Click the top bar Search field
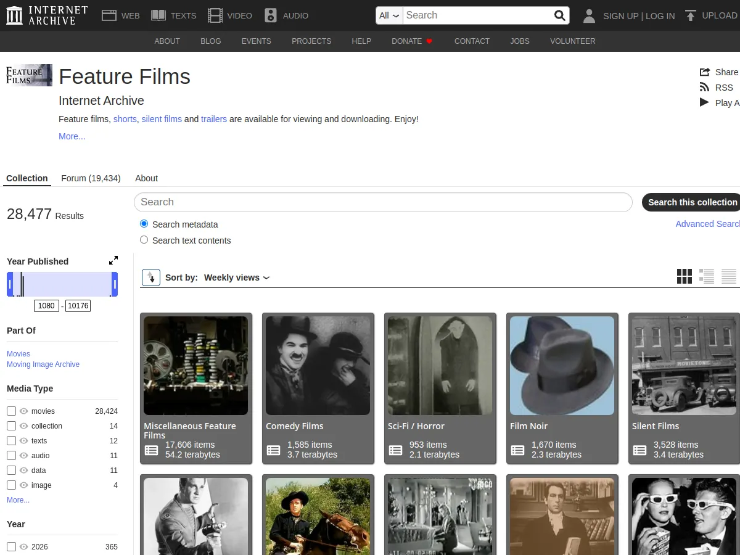 [x=479, y=15]
